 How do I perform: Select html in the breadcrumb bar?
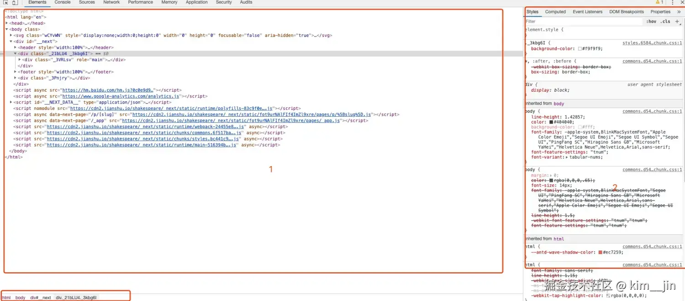click(x=6, y=298)
